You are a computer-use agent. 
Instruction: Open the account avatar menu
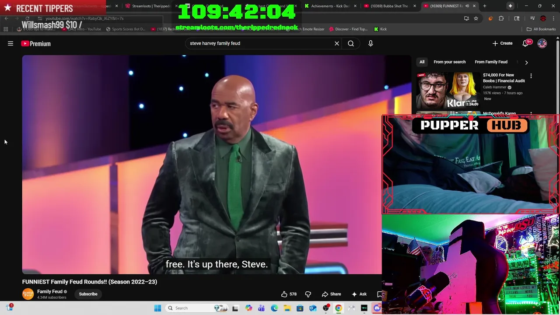click(542, 43)
